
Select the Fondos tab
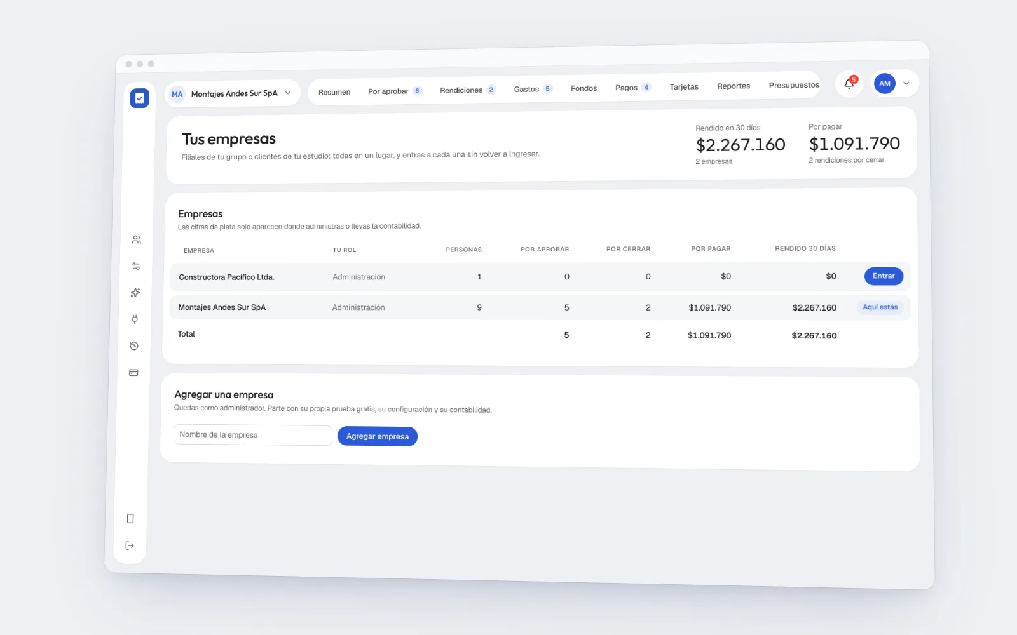coord(584,88)
